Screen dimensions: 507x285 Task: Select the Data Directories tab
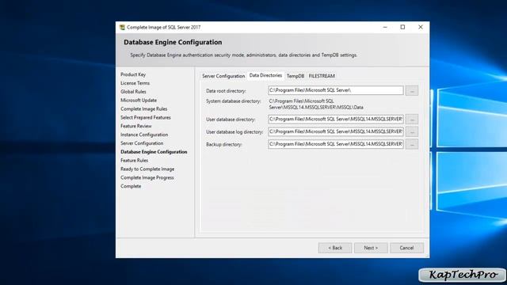click(265, 75)
